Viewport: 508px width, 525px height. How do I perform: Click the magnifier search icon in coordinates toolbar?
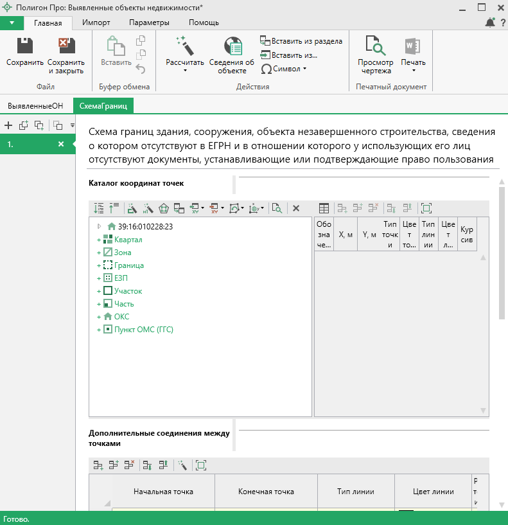tap(277, 208)
